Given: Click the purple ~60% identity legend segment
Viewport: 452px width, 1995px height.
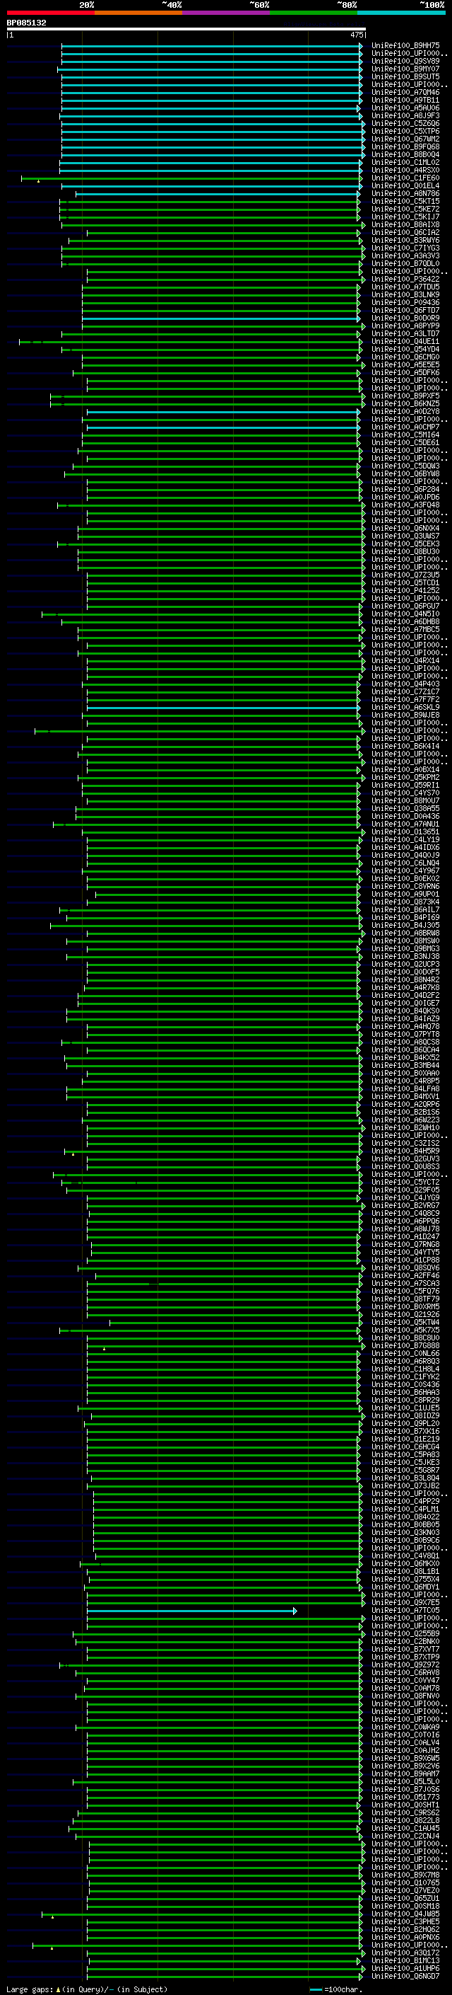Looking at the screenshot, I should coord(227,13).
